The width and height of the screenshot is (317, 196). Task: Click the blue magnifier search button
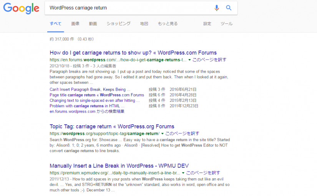(229, 8)
